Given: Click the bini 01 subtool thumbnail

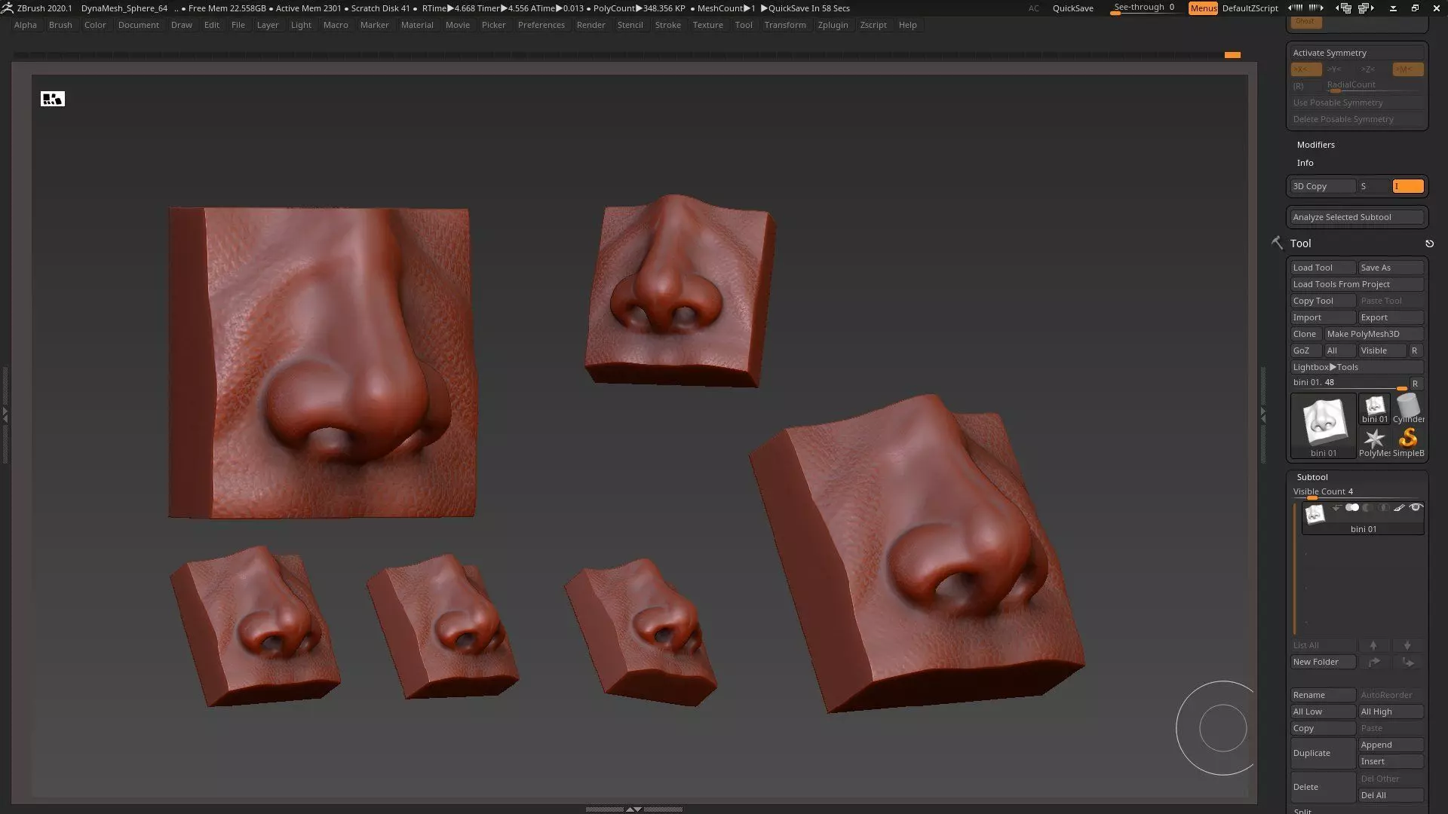Looking at the screenshot, I should [x=1315, y=514].
